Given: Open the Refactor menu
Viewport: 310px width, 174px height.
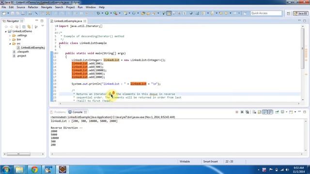Looking at the screenshot, I should click(33, 7).
